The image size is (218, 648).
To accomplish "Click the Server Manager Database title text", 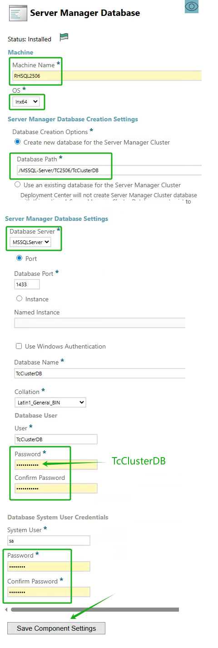I will coord(85,13).
